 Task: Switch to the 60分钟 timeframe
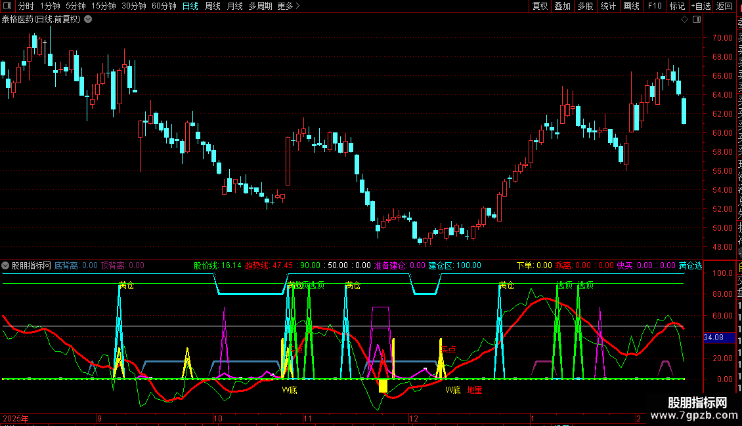coord(164,6)
